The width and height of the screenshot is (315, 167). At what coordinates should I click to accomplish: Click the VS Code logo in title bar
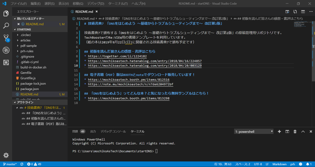coord(5,4)
